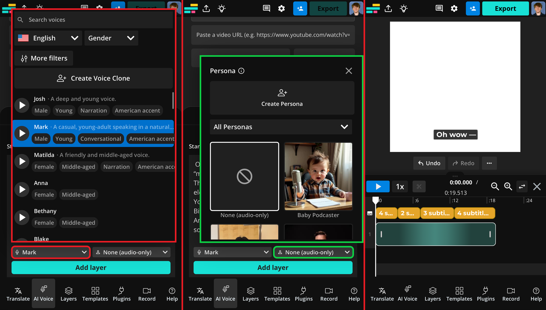The image size is (546, 310).
Task: Open the Gender filter dropdown
Action: (x=111, y=38)
